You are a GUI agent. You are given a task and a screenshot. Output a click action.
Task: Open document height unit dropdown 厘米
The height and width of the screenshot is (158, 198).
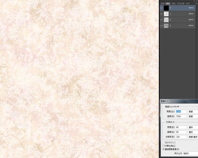193,132
